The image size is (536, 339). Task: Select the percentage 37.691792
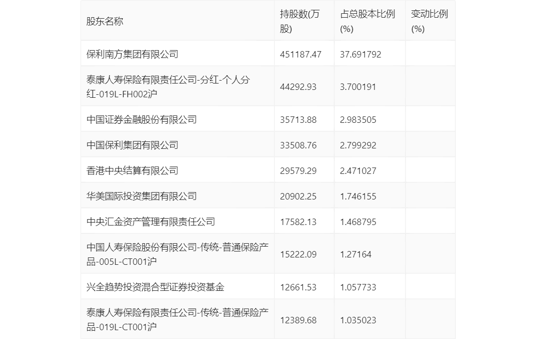(361, 54)
